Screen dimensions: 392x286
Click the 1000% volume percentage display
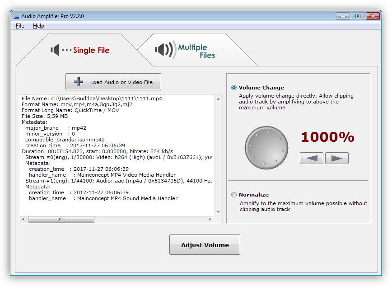[327, 137]
